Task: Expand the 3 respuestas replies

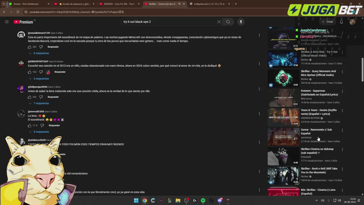Action: pyautogui.click(x=39, y=79)
